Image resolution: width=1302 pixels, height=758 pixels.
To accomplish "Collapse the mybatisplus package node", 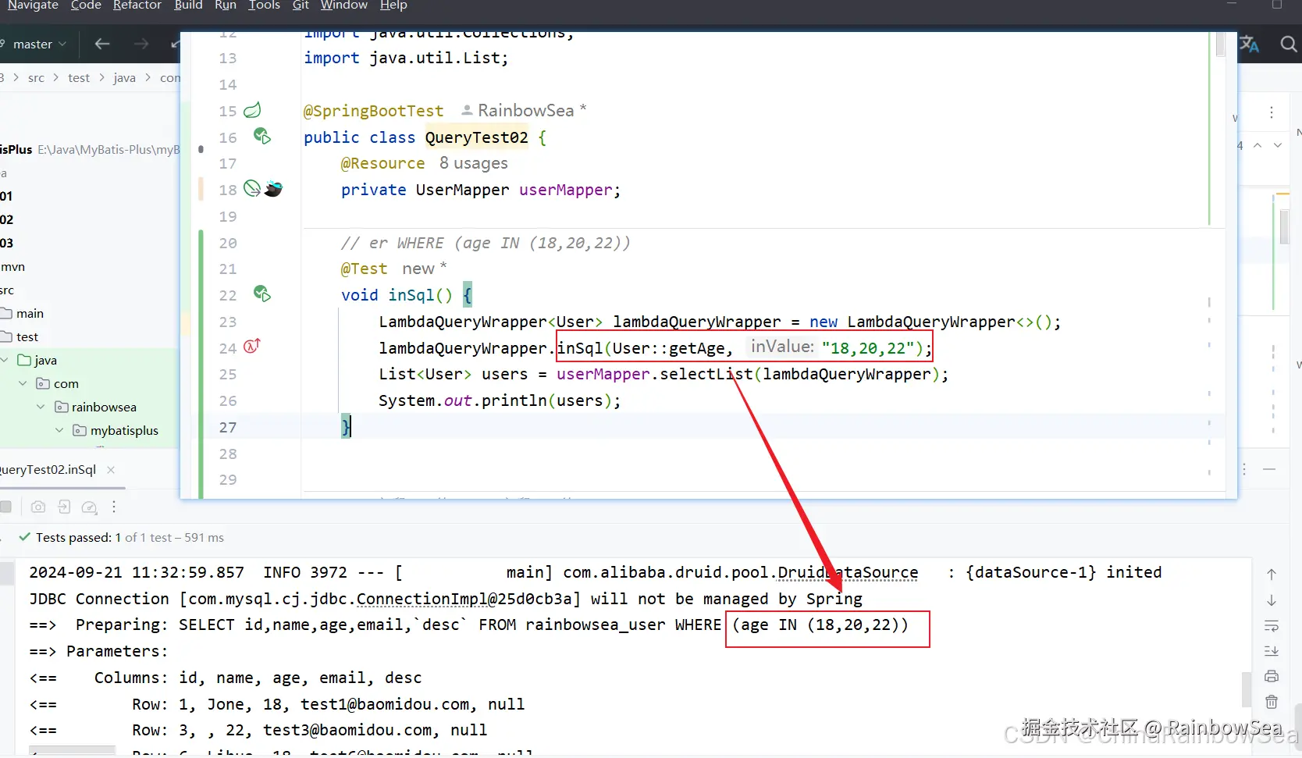I will point(59,430).
